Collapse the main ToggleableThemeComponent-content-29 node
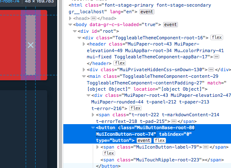The width and height of the screenshot is (231, 168). click(x=84, y=76)
